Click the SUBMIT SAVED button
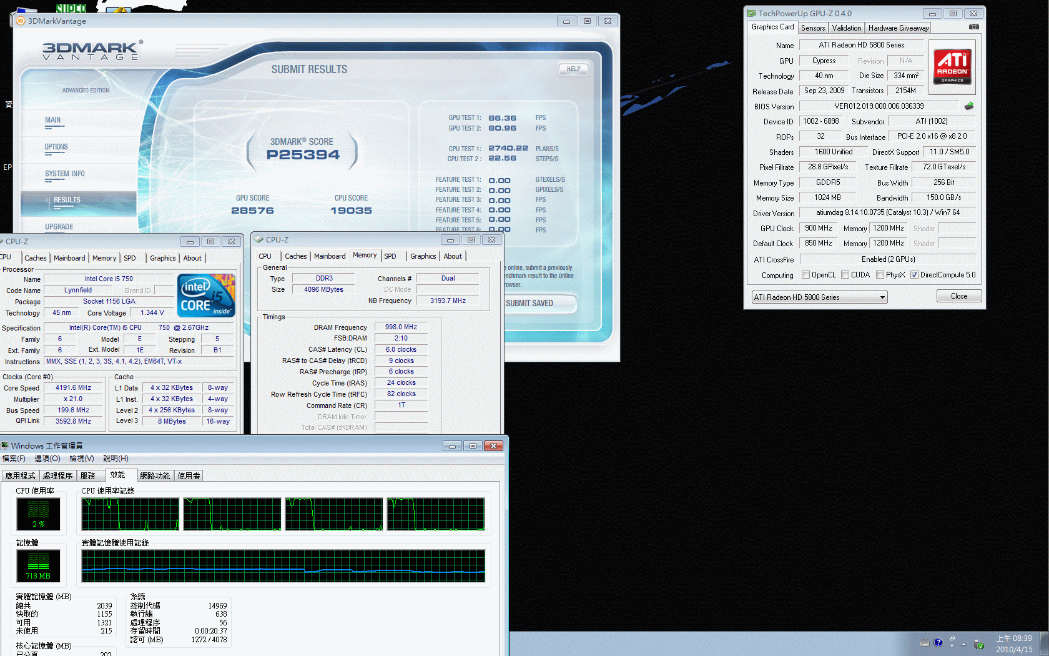The height and width of the screenshot is (656, 1049). pyautogui.click(x=538, y=304)
